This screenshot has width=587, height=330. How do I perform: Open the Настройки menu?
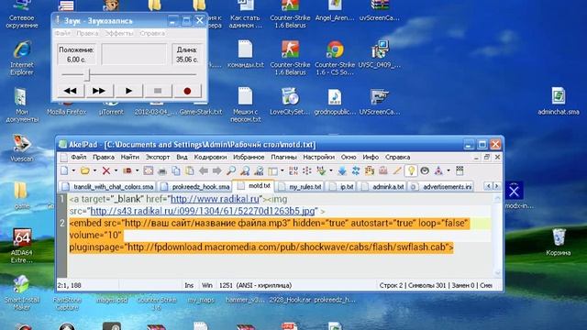pos(319,157)
